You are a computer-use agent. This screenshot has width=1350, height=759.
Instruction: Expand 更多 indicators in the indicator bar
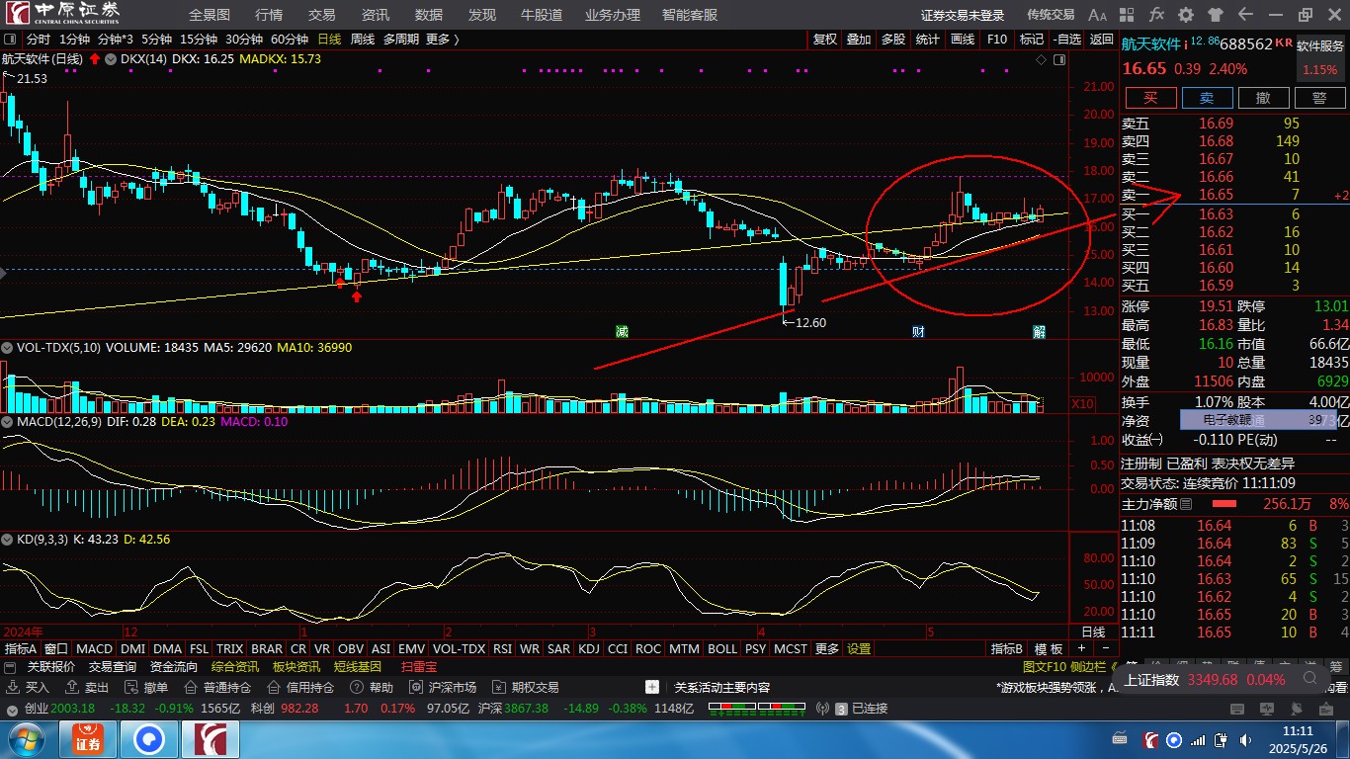click(827, 649)
